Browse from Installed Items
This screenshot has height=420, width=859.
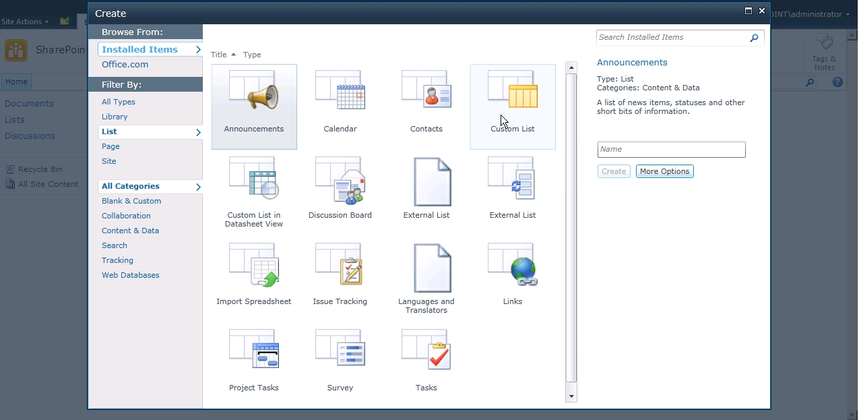(150, 49)
